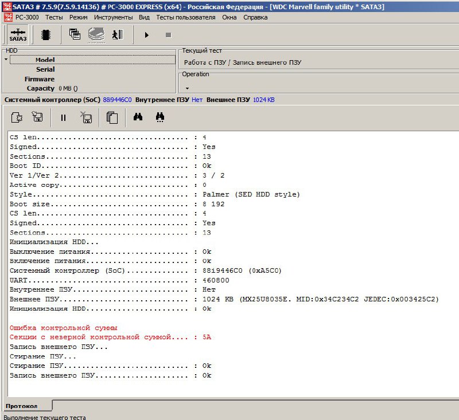Click the second binoculars find-next icon
Image resolution: width=459 pixels, height=420 pixels.
point(161,117)
